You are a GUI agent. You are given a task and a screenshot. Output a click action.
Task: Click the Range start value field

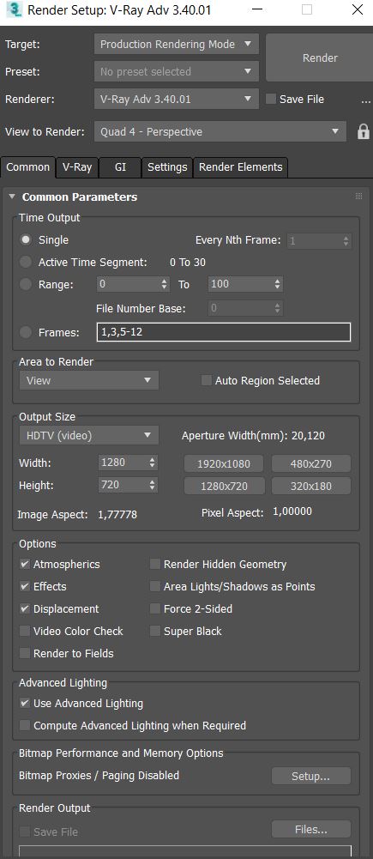pyautogui.click(x=129, y=284)
